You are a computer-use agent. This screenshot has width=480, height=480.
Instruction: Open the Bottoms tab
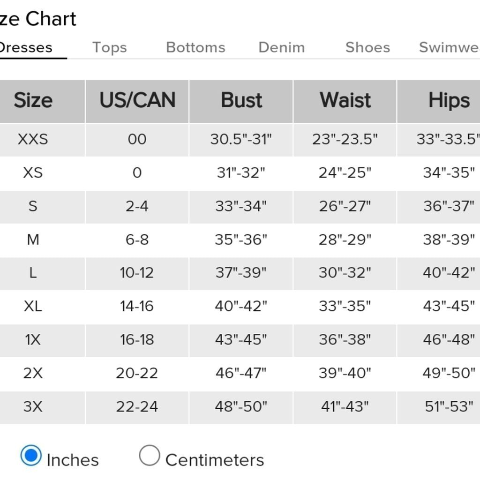click(x=195, y=47)
